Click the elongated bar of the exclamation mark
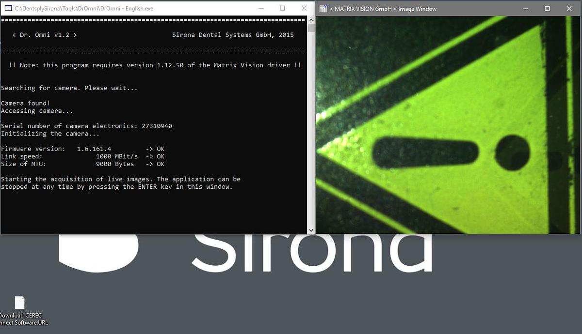 pos(425,152)
